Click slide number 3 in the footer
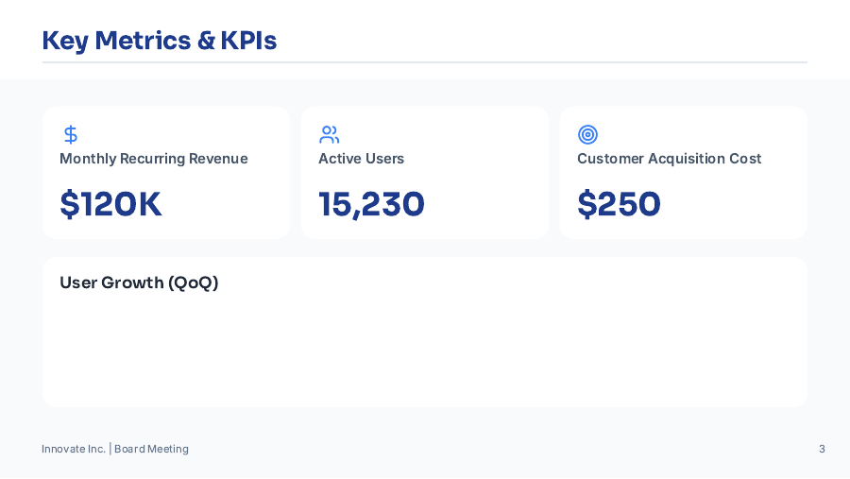 point(822,449)
